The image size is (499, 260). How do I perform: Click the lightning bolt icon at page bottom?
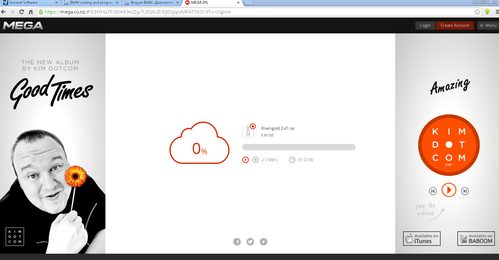click(x=264, y=242)
